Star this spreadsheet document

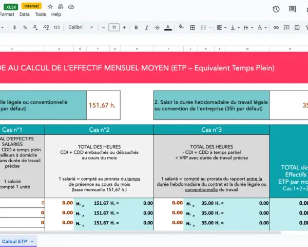pyautogui.click(x=50, y=7)
